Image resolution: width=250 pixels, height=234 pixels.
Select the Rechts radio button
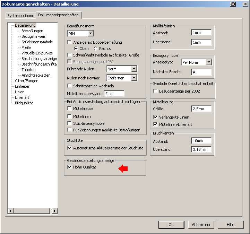[96, 49]
